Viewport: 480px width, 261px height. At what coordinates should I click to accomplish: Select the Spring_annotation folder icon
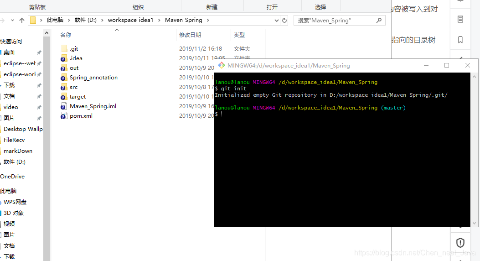[64, 78]
